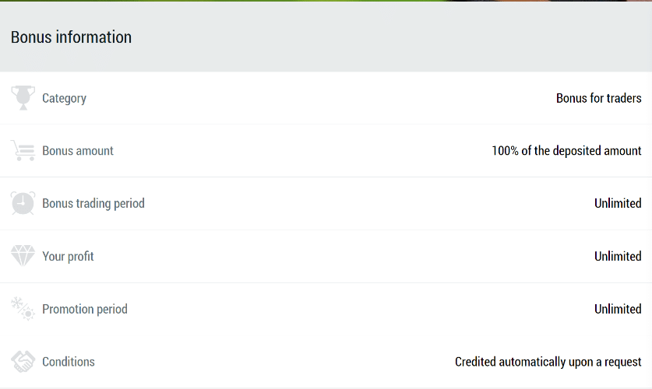Select the Category label

[64, 98]
